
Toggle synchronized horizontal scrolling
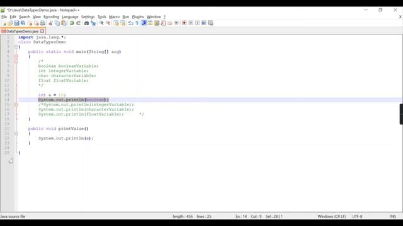click(x=123, y=23)
